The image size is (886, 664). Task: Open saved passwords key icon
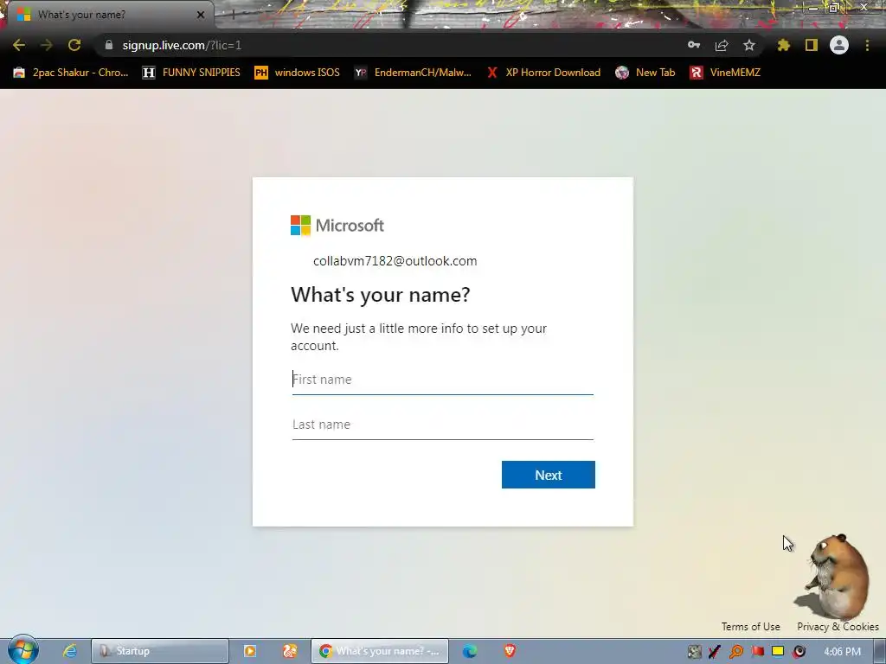coord(694,45)
